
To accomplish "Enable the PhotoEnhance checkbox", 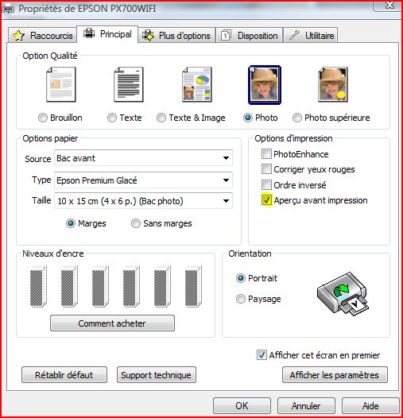I will [266, 154].
